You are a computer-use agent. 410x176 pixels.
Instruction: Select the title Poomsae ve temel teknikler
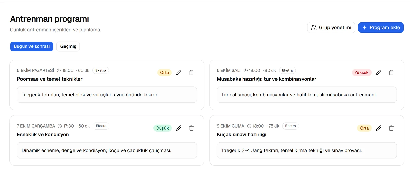tap(50, 79)
